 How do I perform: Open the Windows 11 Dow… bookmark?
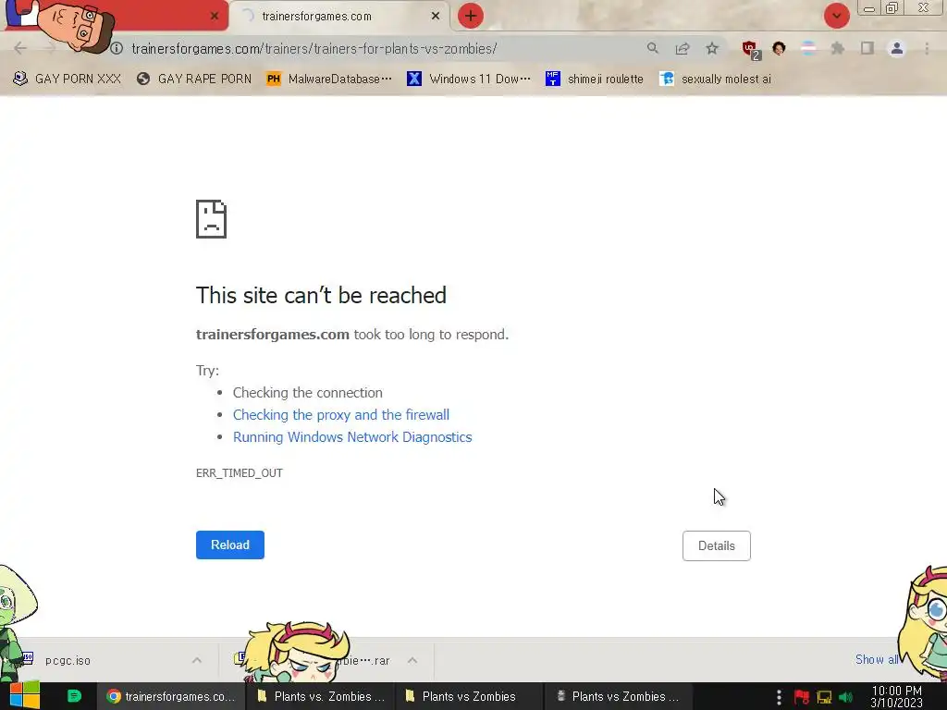pyautogui.click(x=469, y=80)
